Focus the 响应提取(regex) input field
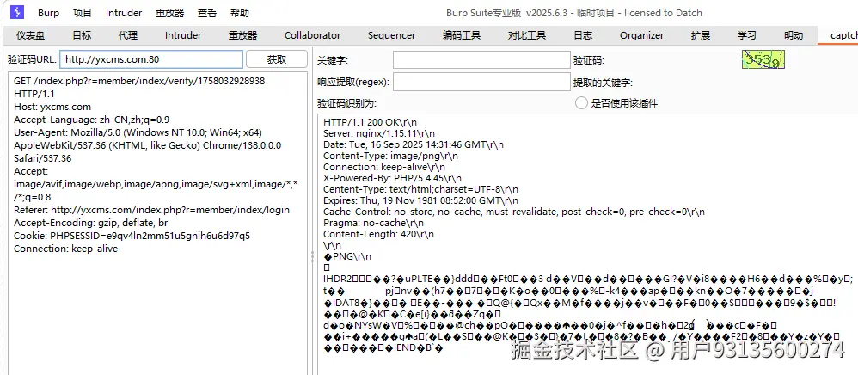This screenshot has width=858, height=375. tap(481, 82)
